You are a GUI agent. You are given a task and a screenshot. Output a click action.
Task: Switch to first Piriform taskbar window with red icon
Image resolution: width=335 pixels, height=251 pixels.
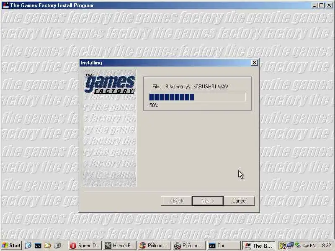(x=155, y=246)
